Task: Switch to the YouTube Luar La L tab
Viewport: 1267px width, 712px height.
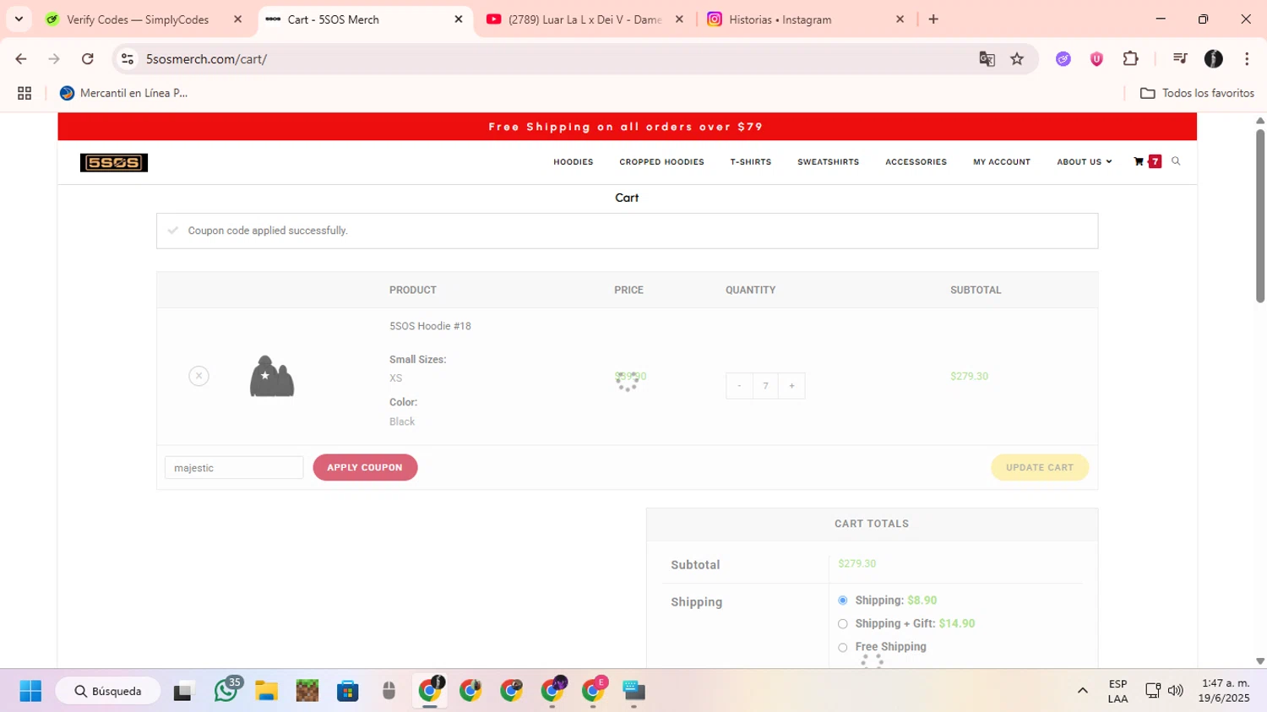Action: click(585, 19)
